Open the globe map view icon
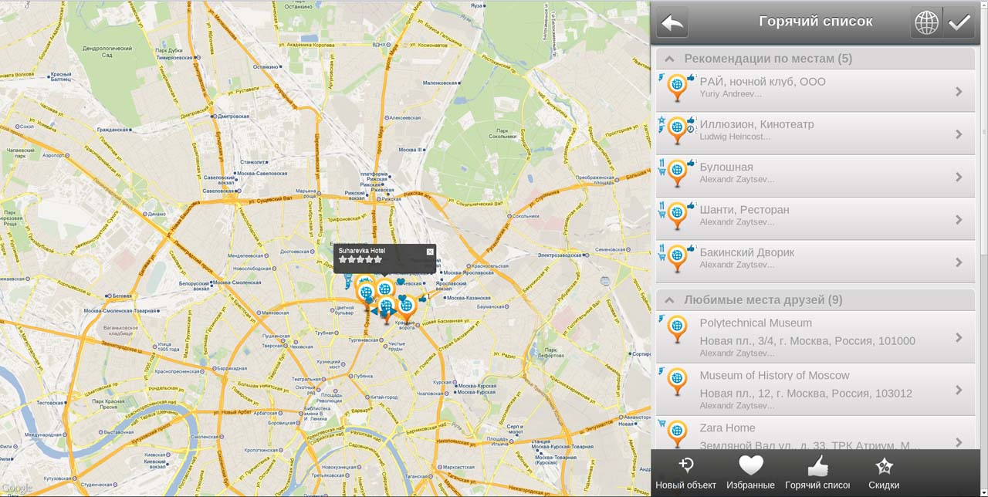Image resolution: width=988 pixels, height=497 pixels. 926,22
